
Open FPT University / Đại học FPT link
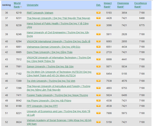pos(42,106)
